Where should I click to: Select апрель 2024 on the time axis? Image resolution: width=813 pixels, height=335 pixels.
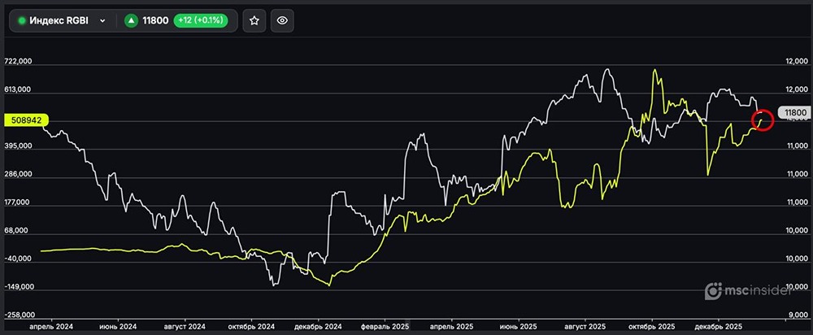click(x=50, y=324)
